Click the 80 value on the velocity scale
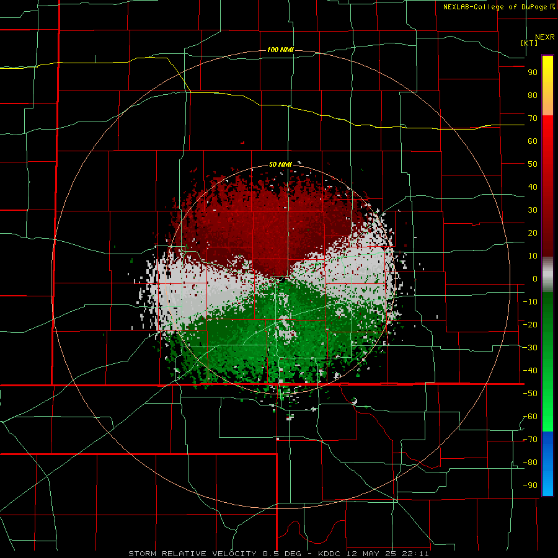This screenshot has height=558, width=558. pyautogui.click(x=533, y=95)
